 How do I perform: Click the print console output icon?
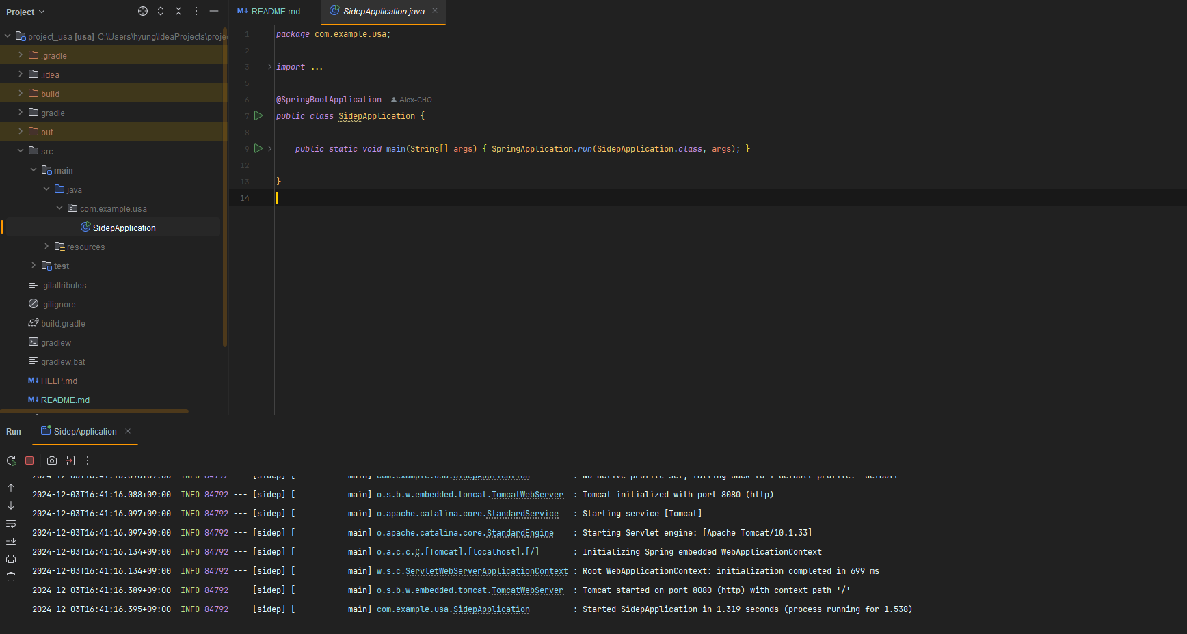pyautogui.click(x=11, y=559)
